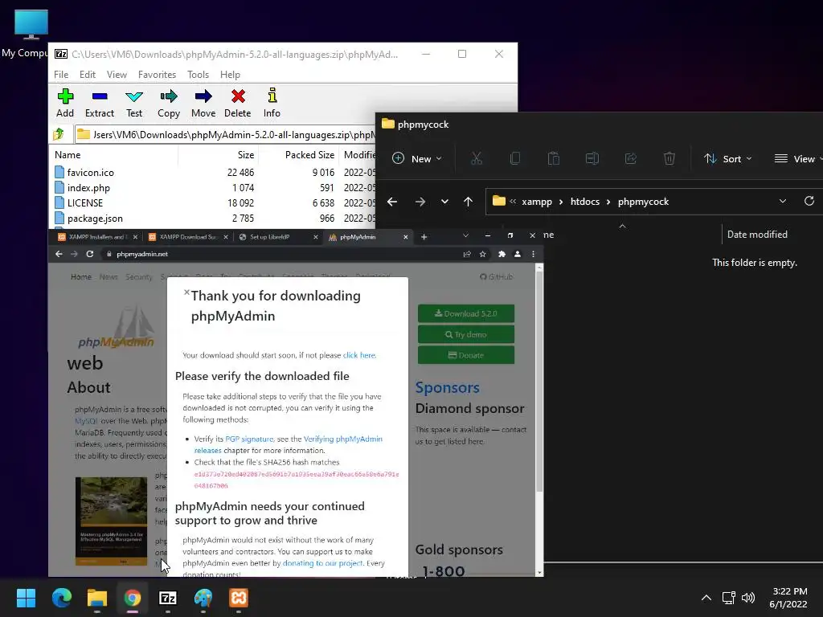Open the New dropdown in File Explorer
Image resolution: width=823 pixels, height=617 pixels.
pos(417,158)
